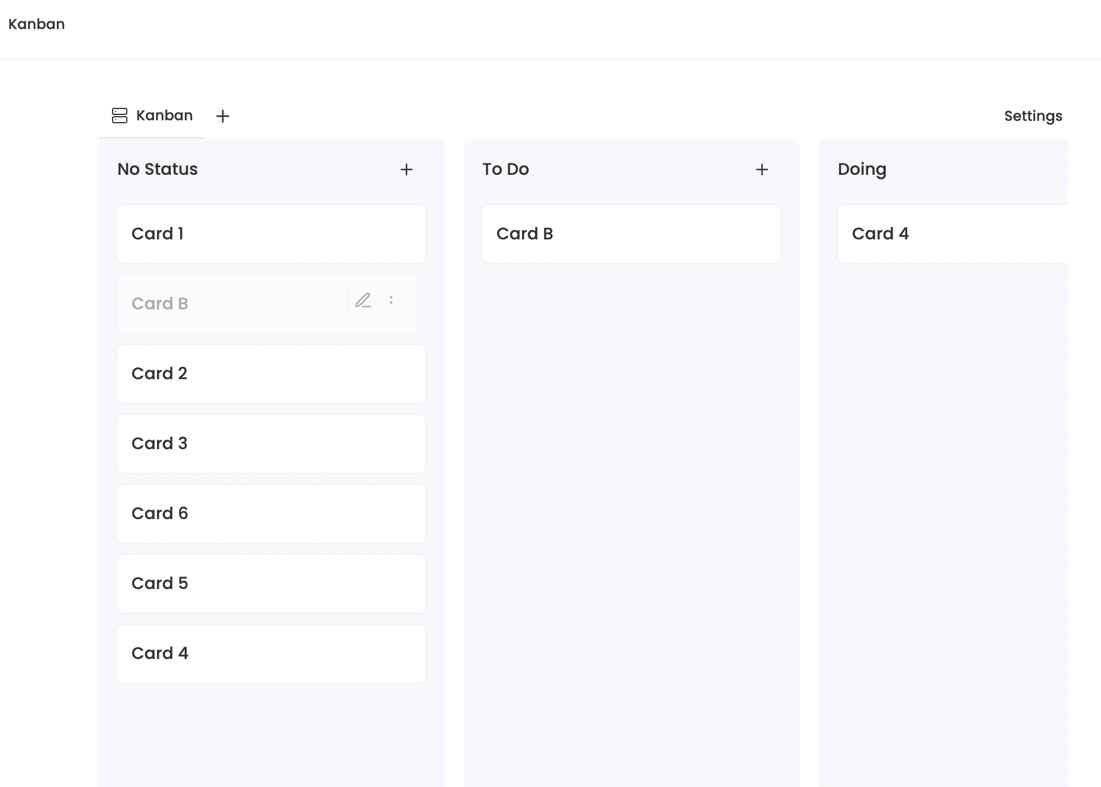
Task: Open Card B in the To Do column
Action: (632, 234)
